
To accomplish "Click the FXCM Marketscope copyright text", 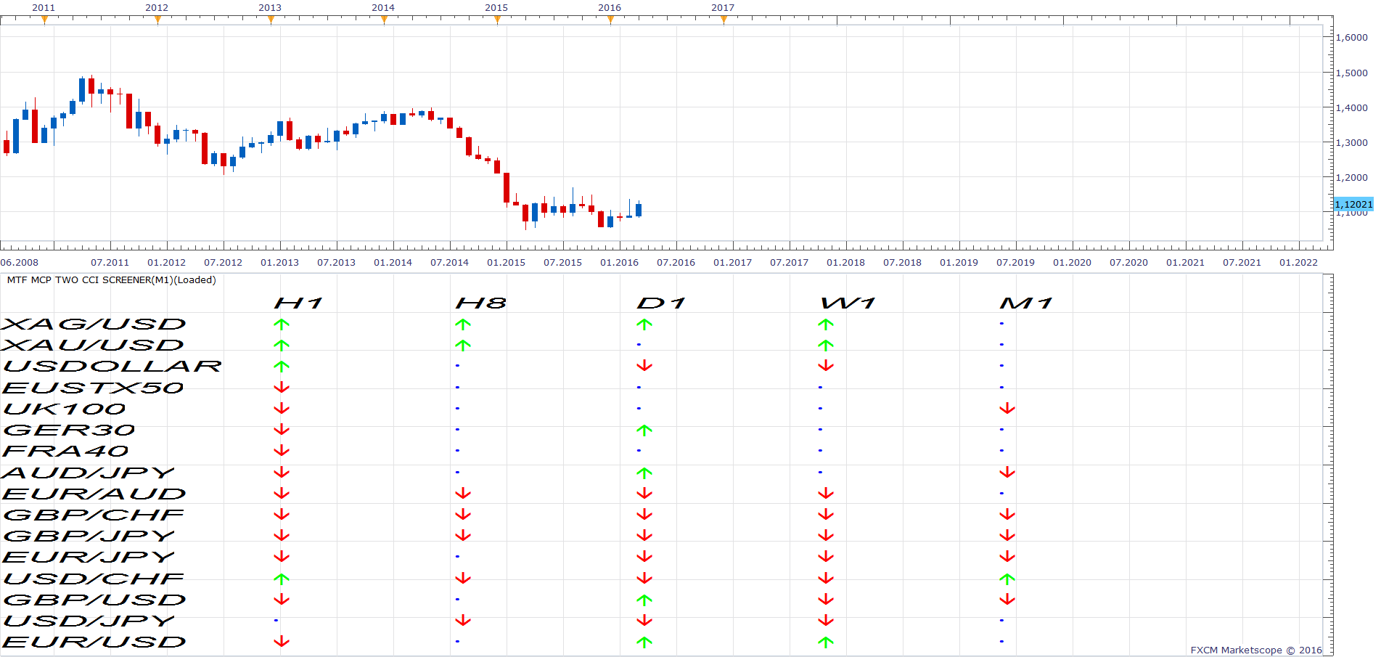I will [1256, 650].
